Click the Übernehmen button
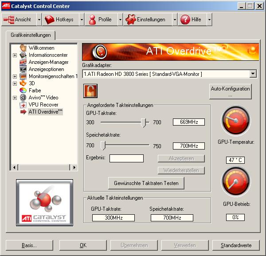The image size is (266, 256). 134,245
